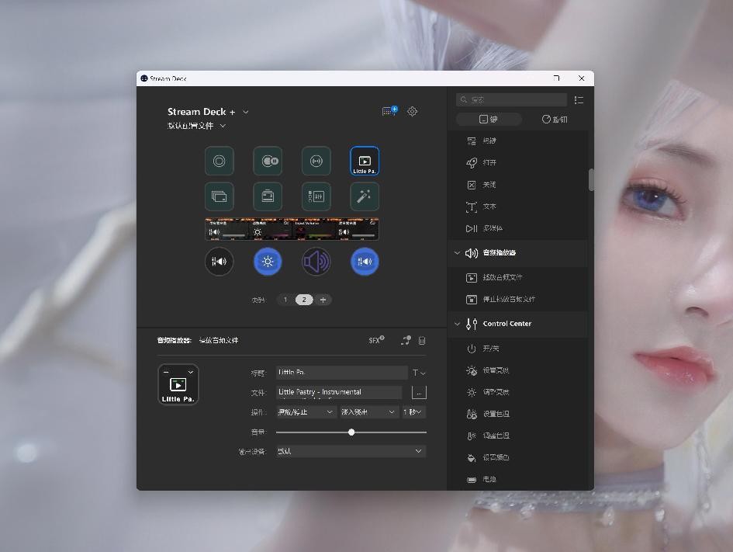Go to page 1 of the profile

285,300
